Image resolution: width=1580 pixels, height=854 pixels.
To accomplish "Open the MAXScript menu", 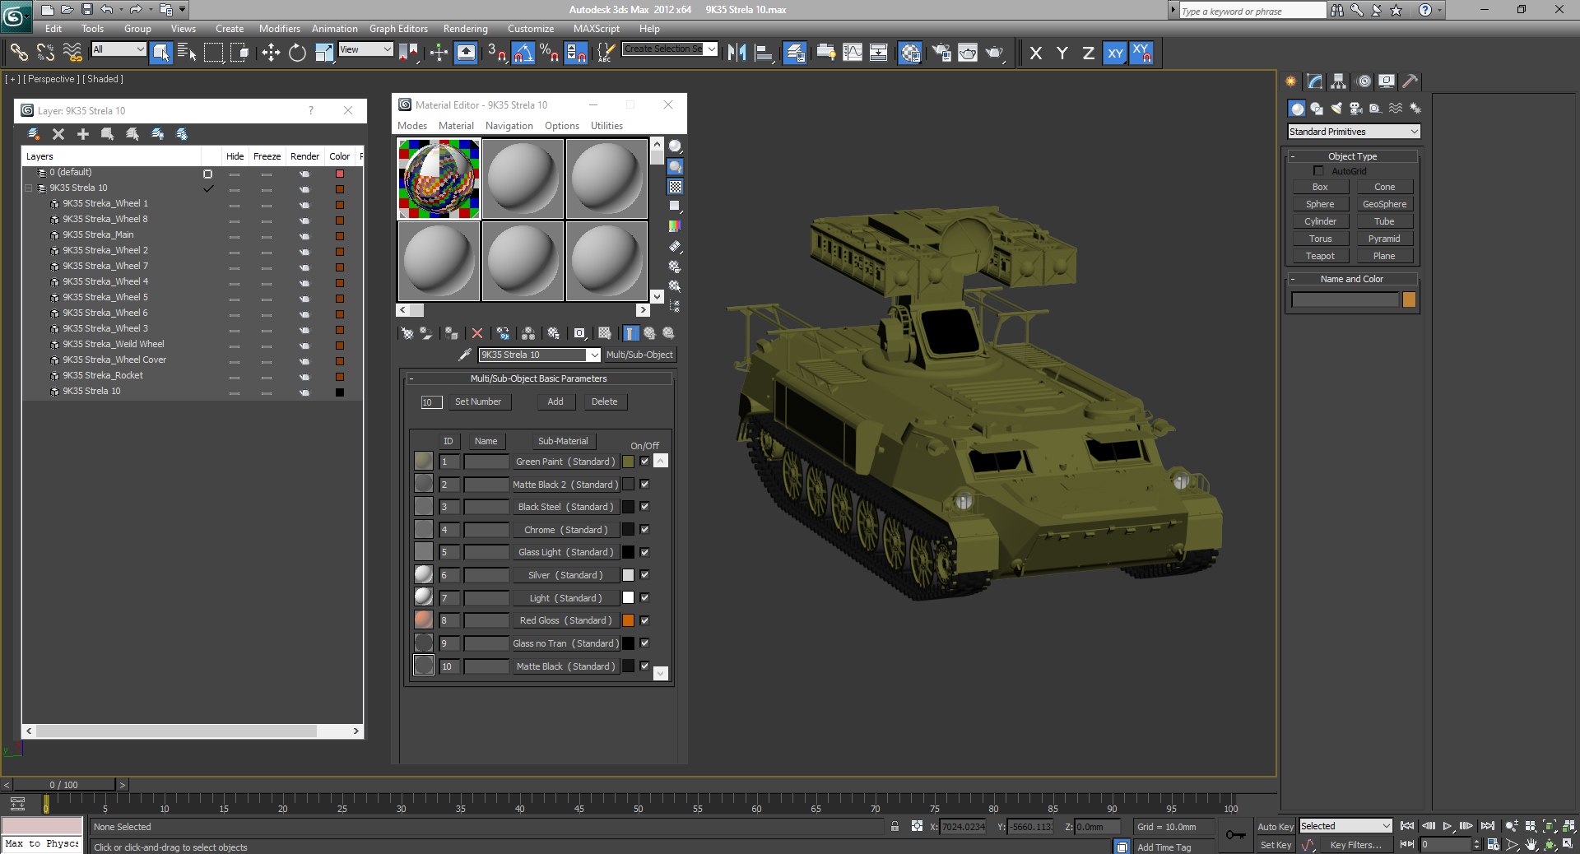I will (x=597, y=28).
